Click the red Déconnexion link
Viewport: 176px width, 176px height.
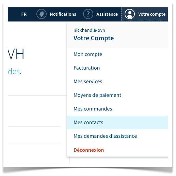(x=89, y=150)
